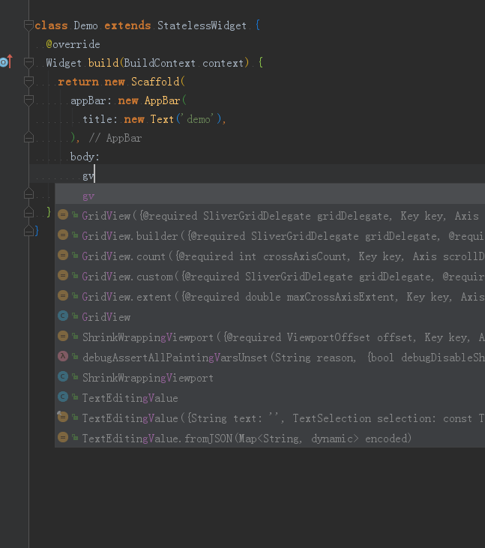Click the lambda icon beside debugAssertAllPaintingVarsUnset

(x=63, y=357)
